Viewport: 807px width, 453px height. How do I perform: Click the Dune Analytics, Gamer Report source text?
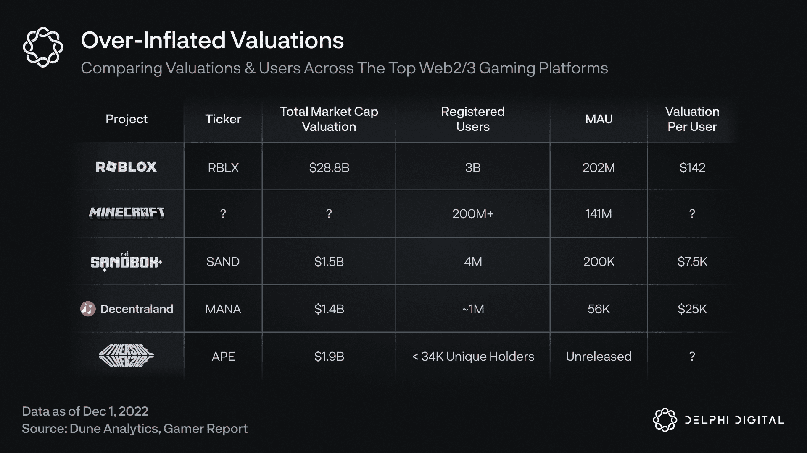pos(158,429)
